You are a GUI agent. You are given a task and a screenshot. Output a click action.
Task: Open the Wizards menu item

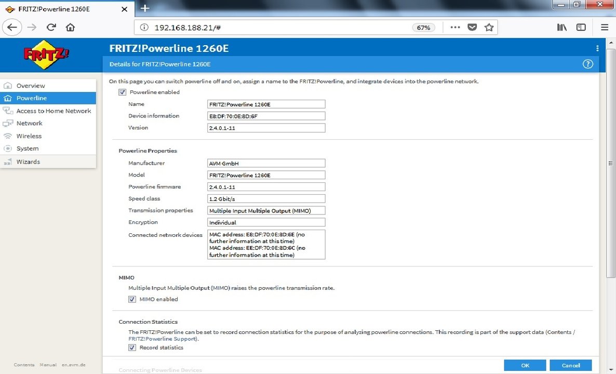pos(48,162)
